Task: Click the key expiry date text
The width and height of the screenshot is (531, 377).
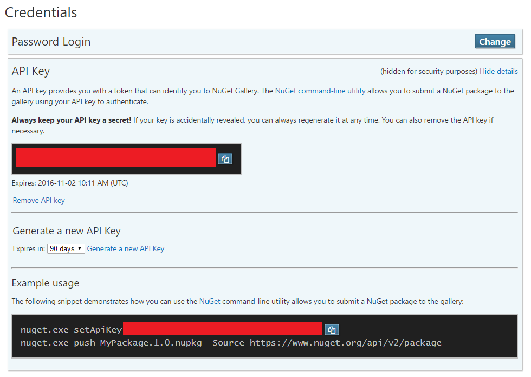Action: coord(70,183)
